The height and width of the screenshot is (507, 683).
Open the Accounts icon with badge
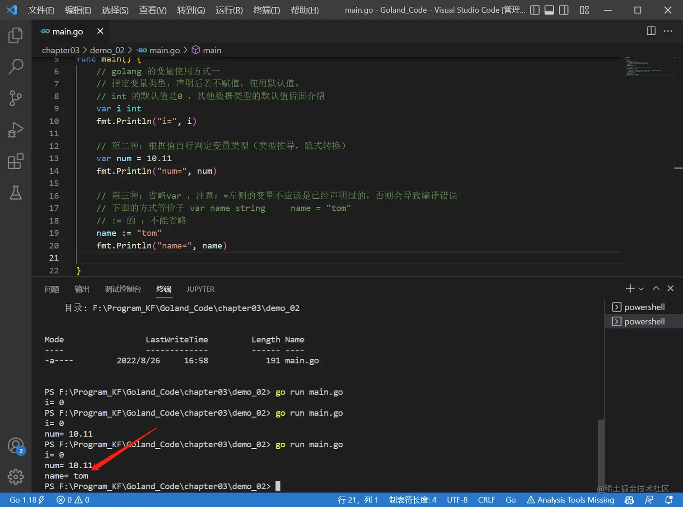tap(16, 446)
